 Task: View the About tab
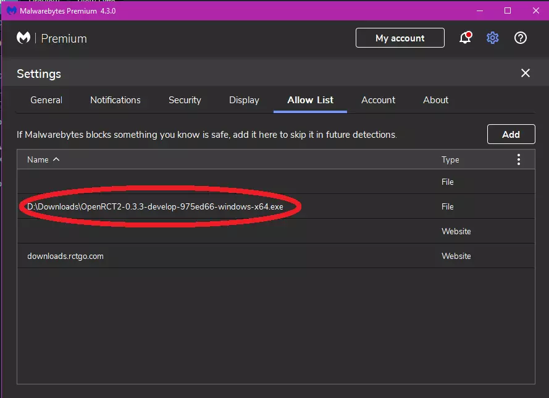[435, 100]
